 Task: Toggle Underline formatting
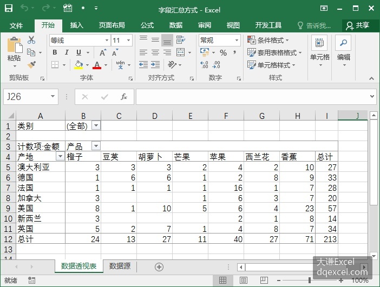(x=79, y=52)
